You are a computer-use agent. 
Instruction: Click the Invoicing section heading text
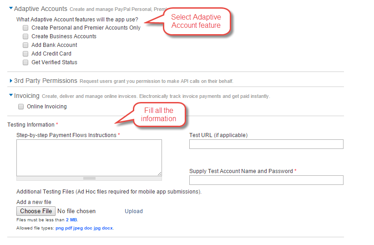tap(27, 96)
